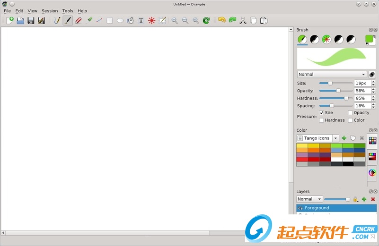Open the Tools menu

click(68, 11)
